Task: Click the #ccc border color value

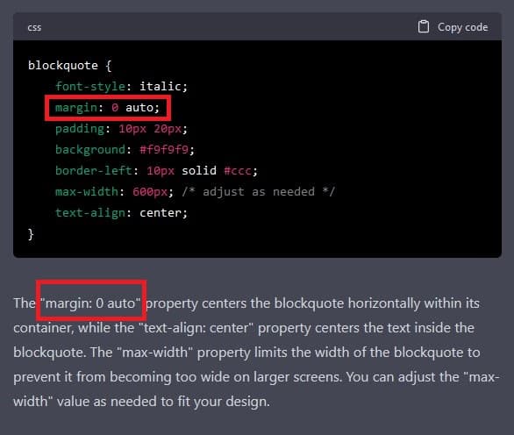Action: pyautogui.click(x=238, y=171)
